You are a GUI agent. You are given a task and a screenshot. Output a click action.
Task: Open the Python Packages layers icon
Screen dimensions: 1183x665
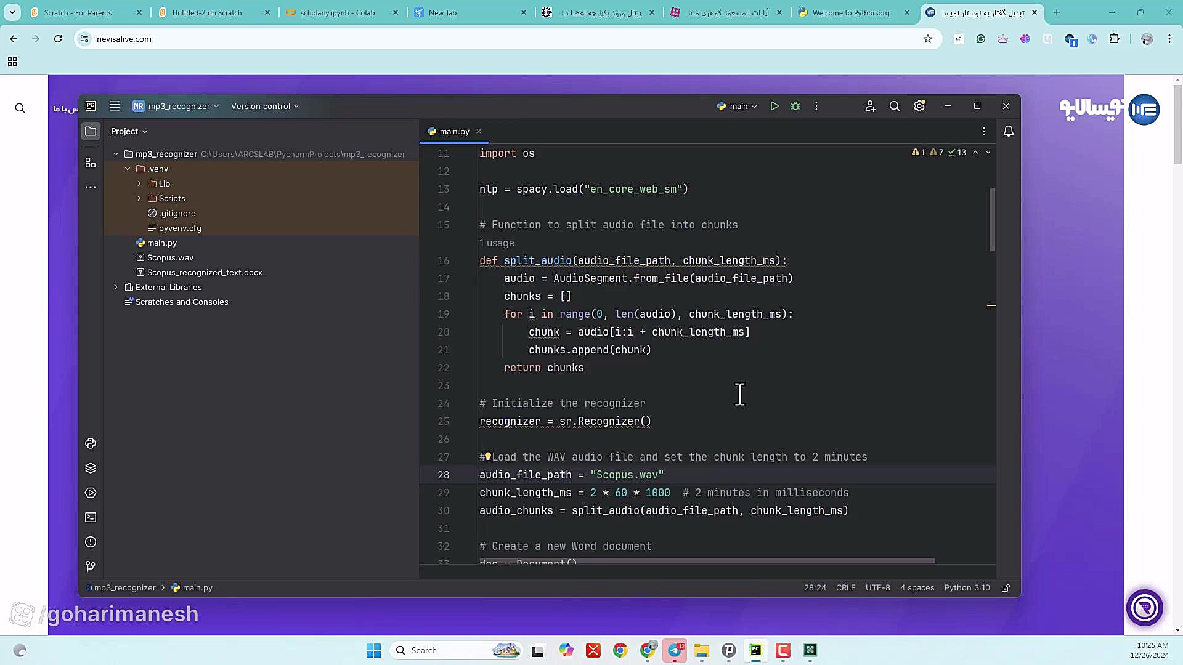tap(91, 468)
